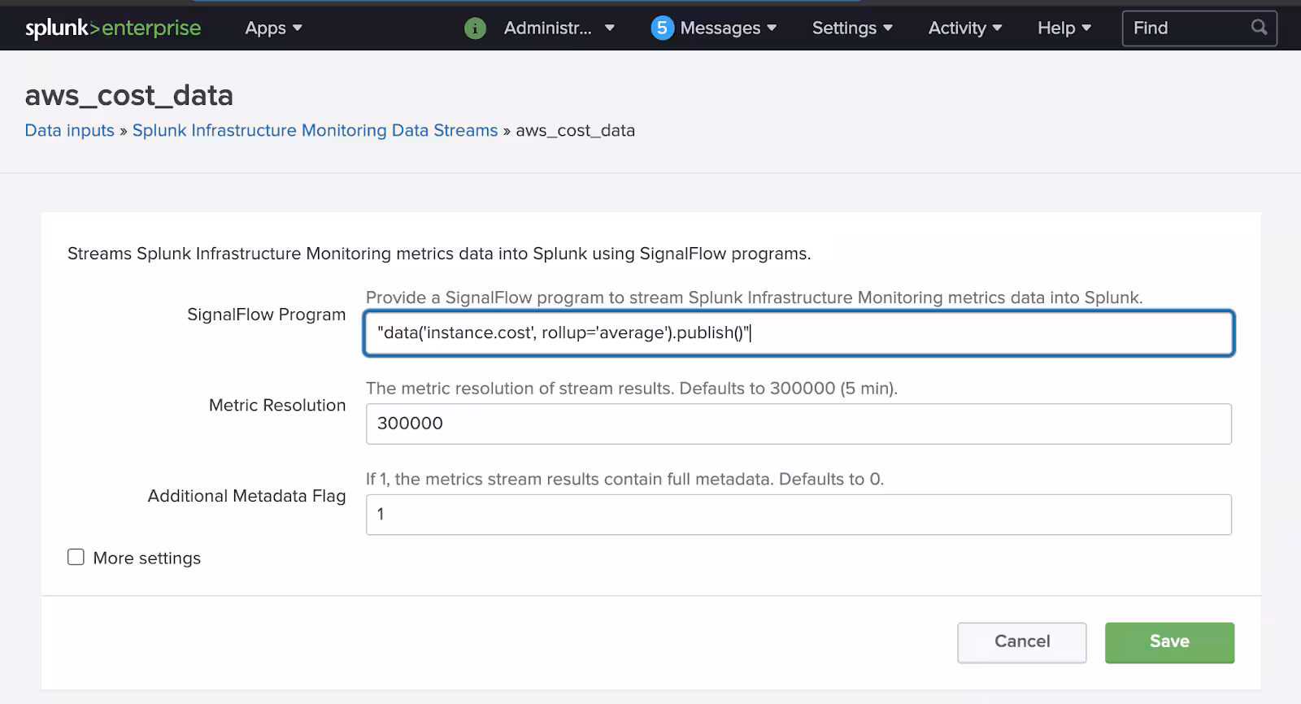Click the green info status icon
1301x704 pixels.
click(475, 28)
